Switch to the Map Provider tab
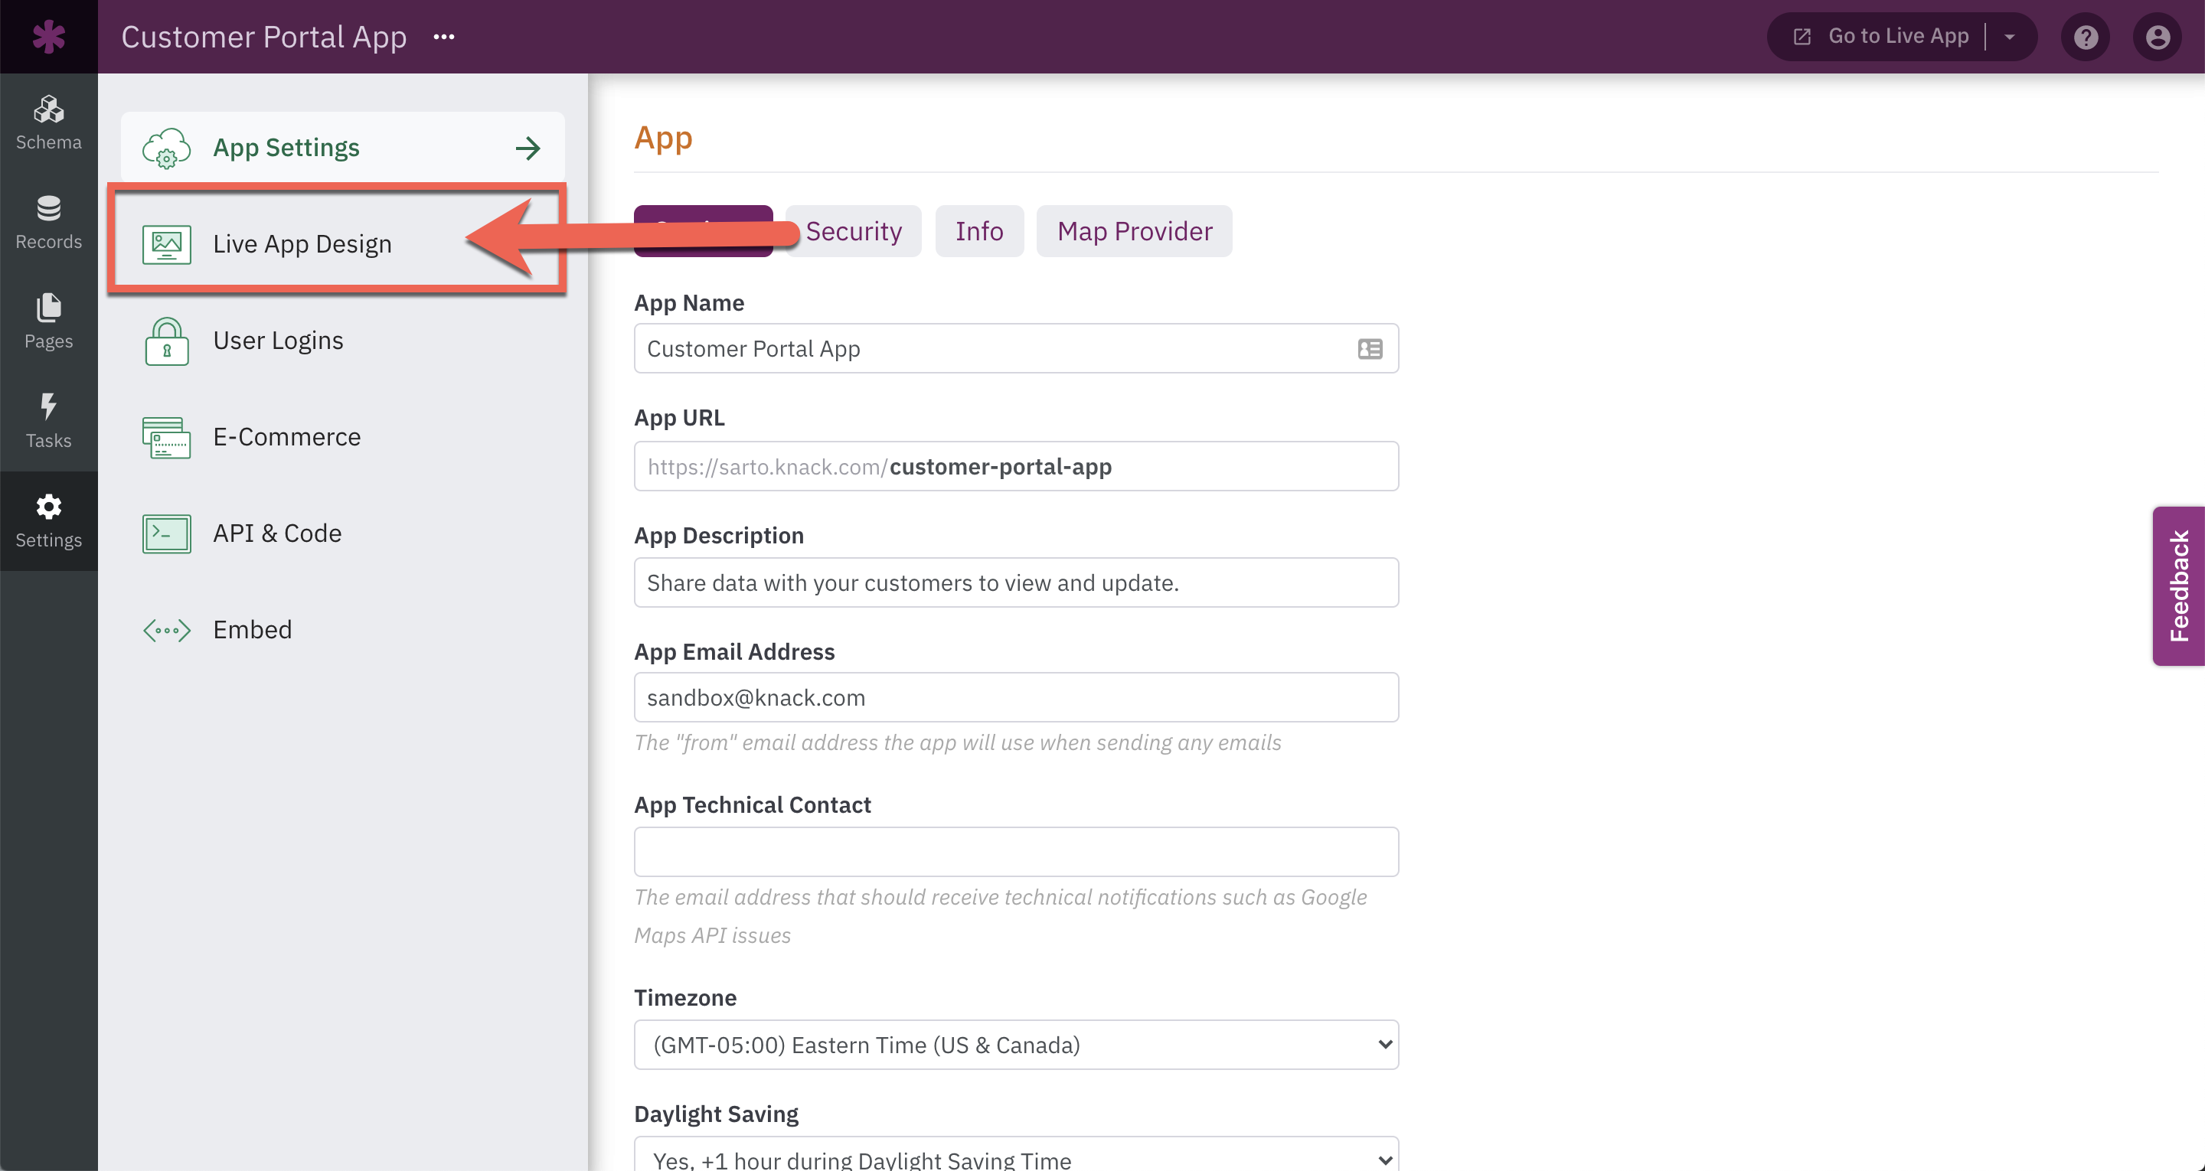The width and height of the screenshot is (2205, 1171). click(1134, 231)
